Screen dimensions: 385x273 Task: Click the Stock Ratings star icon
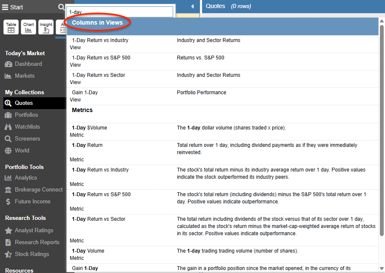9,254
